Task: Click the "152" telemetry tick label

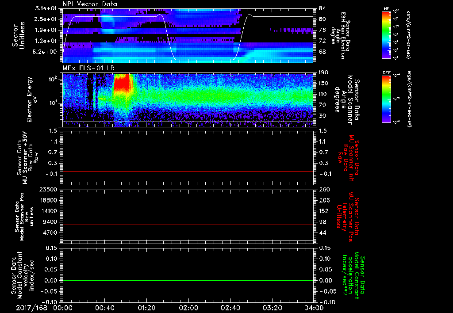Action: point(324,211)
